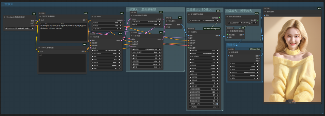Viewport: 325px width, 116px height.
Task: Click negative prompt text box in node #41
Action: (x=62, y=63)
